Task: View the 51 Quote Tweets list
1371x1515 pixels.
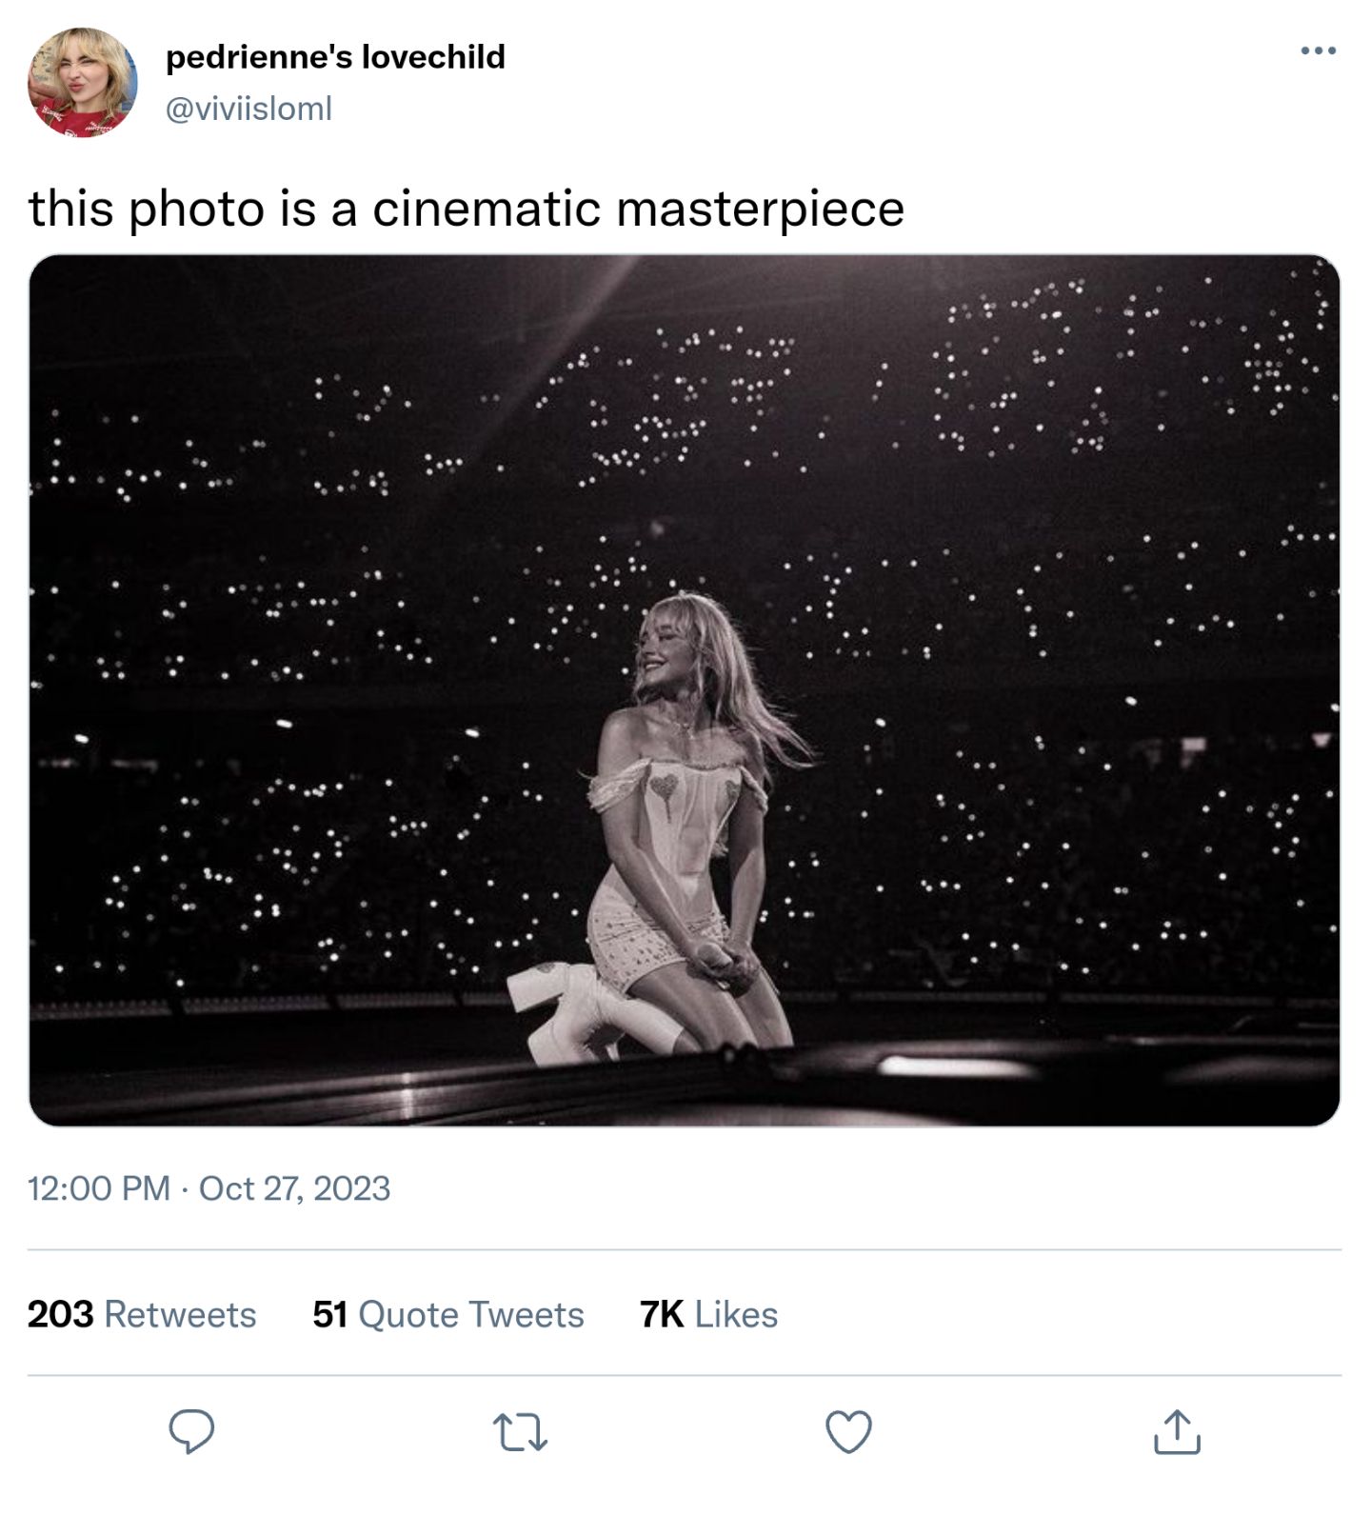Action: (x=448, y=1314)
